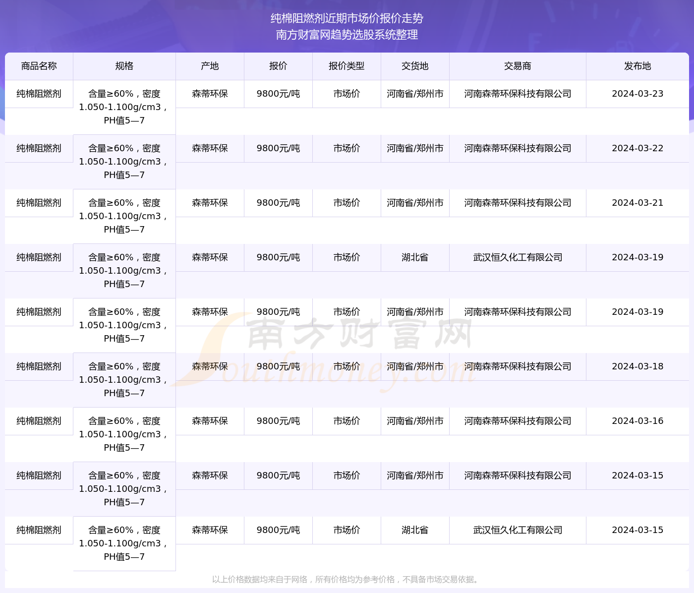
Task: Click 河南省/郑州市 in the 2024-03-22 row
Action: (x=415, y=148)
